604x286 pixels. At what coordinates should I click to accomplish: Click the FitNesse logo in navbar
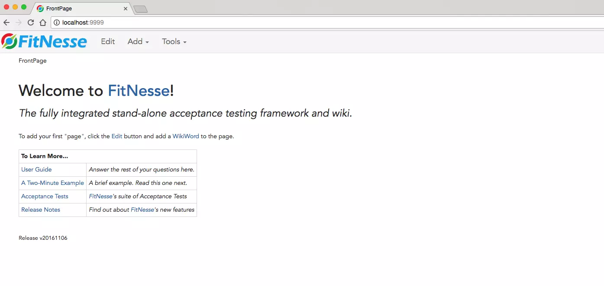[44, 41]
